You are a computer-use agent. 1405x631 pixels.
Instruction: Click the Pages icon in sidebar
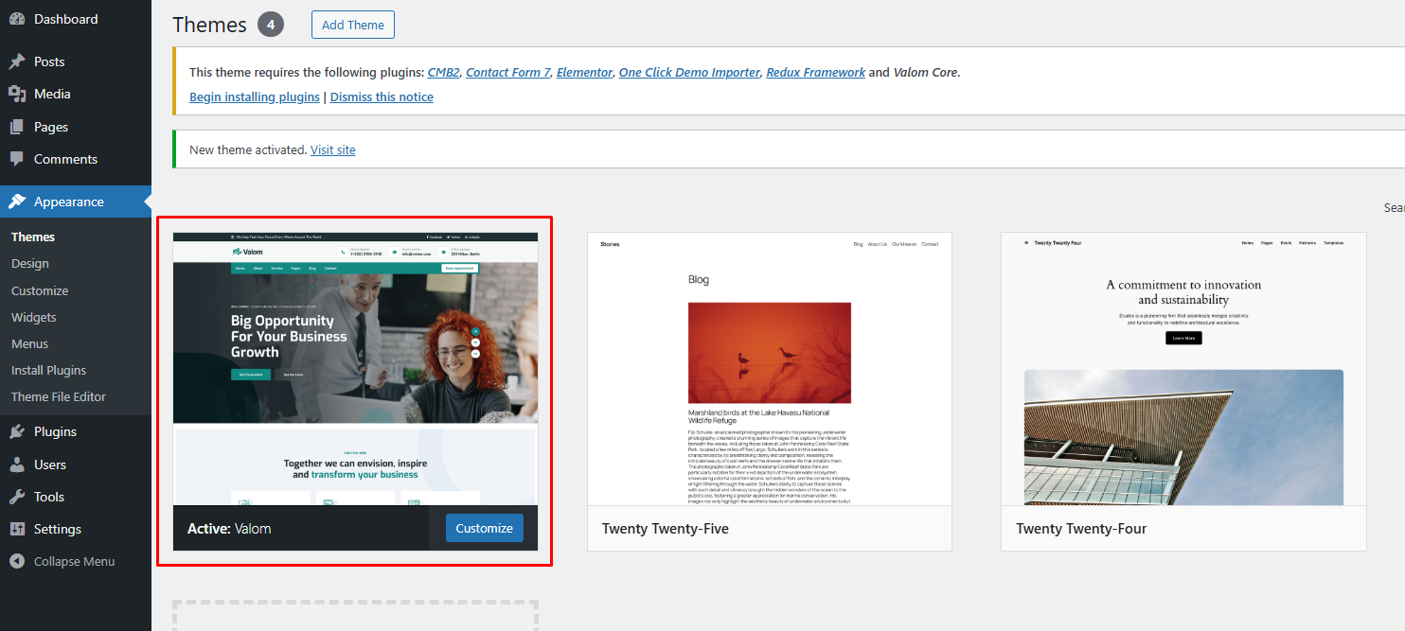click(x=17, y=127)
